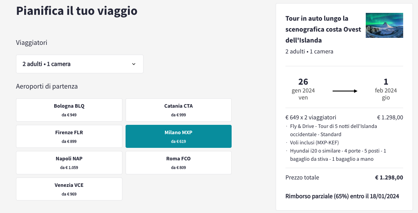Click the 'Aeroporti di partenza' heading

47,86
